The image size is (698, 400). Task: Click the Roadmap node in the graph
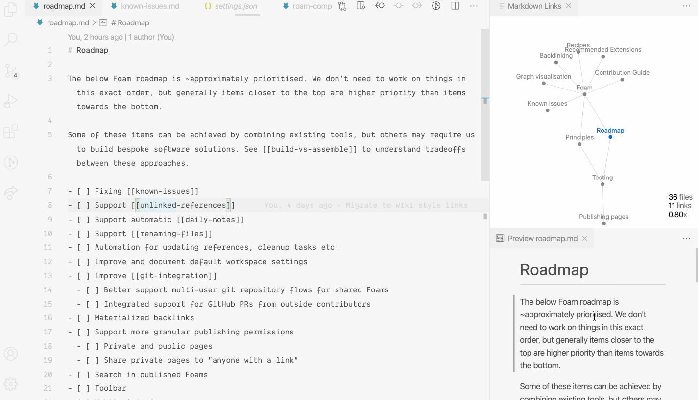click(x=610, y=137)
